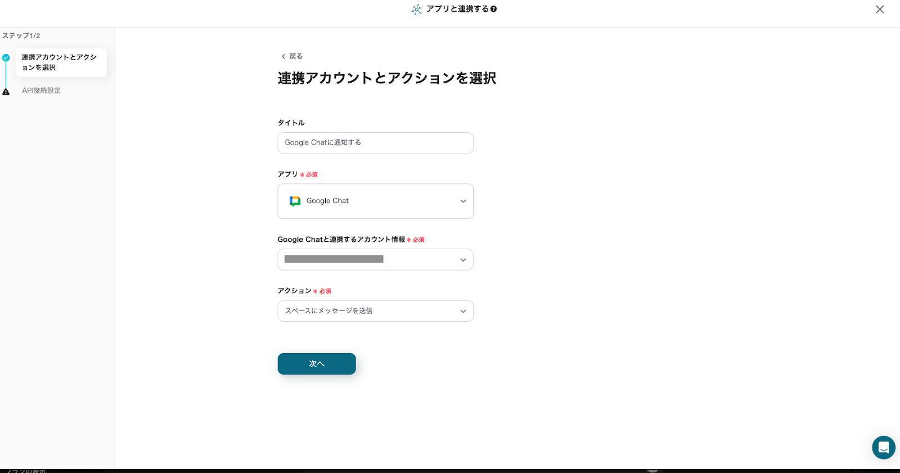Go back using the 戻る link

292,56
